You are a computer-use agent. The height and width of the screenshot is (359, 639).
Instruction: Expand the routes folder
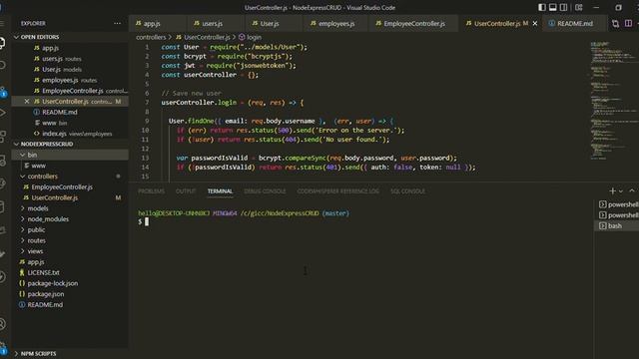pos(70,240)
